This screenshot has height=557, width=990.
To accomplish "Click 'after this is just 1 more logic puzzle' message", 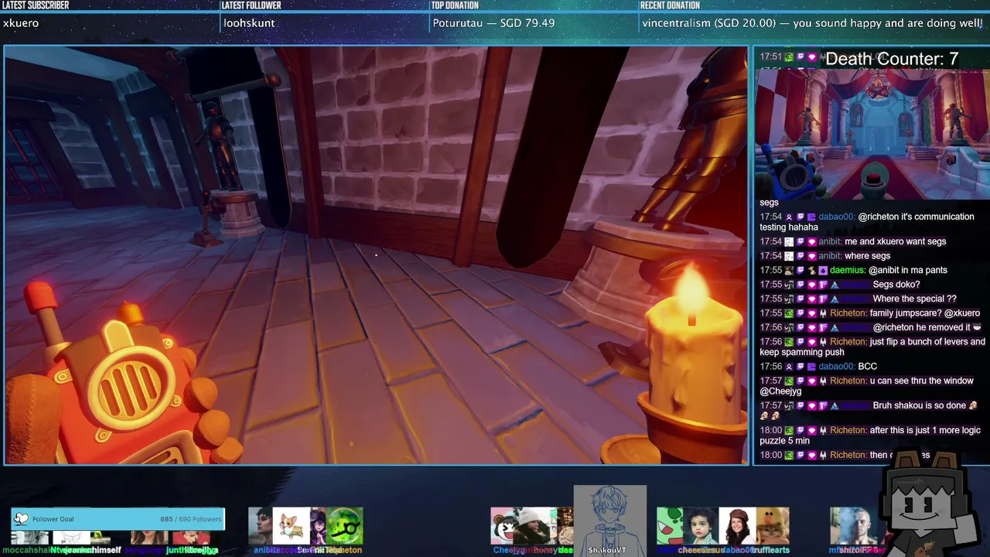I will click(870, 436).
